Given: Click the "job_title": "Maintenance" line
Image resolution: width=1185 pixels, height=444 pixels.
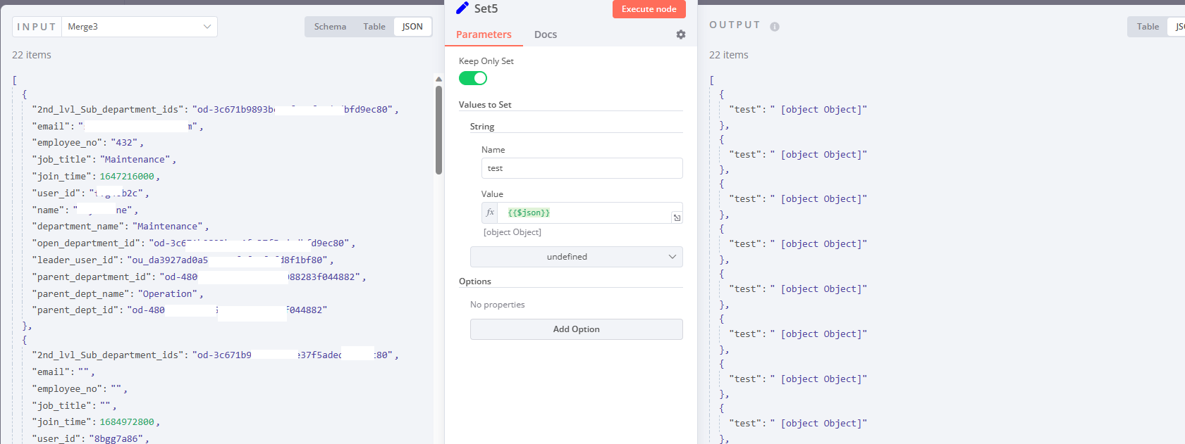Looking at the screenshot, I should (x=104, y=160).
